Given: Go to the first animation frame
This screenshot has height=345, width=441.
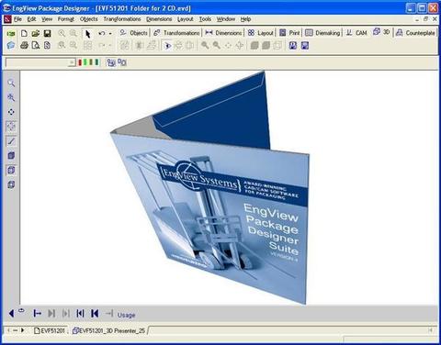Looking at the screenshot, I should pos(95,314).
